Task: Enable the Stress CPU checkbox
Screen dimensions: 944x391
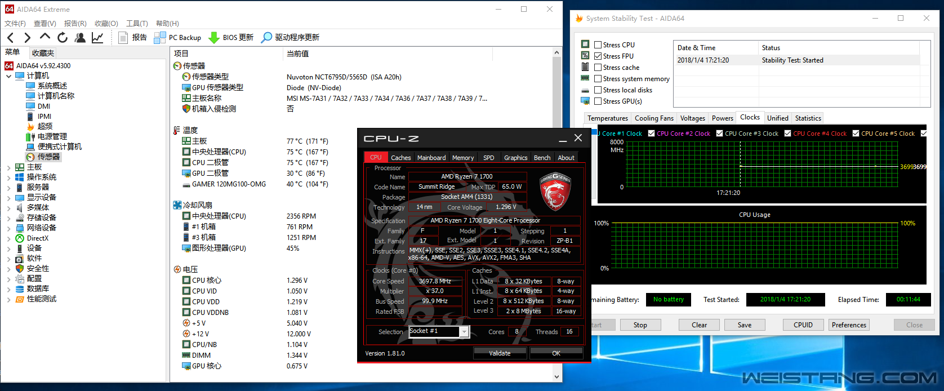Action: click(x=598, y=45)
